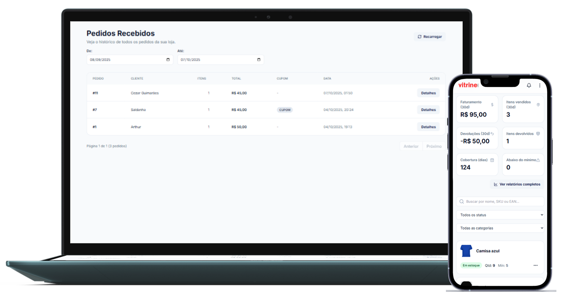Image resolution: width=566 pixels, height=299 pixels.
Task: Click the dollar icon on Faturamento card
Action: (492, 105)
